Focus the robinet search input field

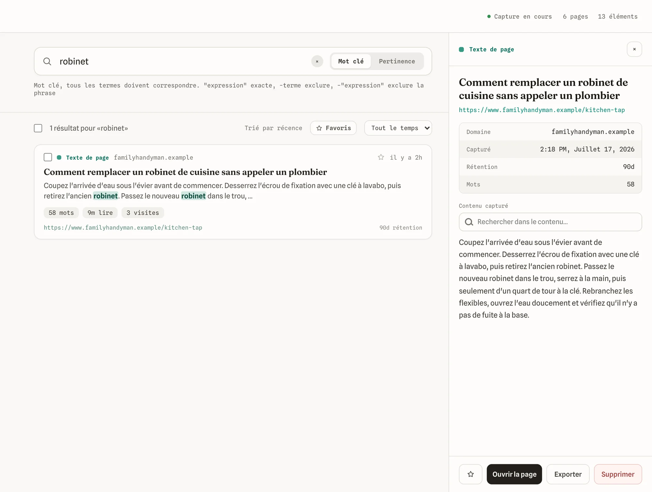click(x=183, y=61)
